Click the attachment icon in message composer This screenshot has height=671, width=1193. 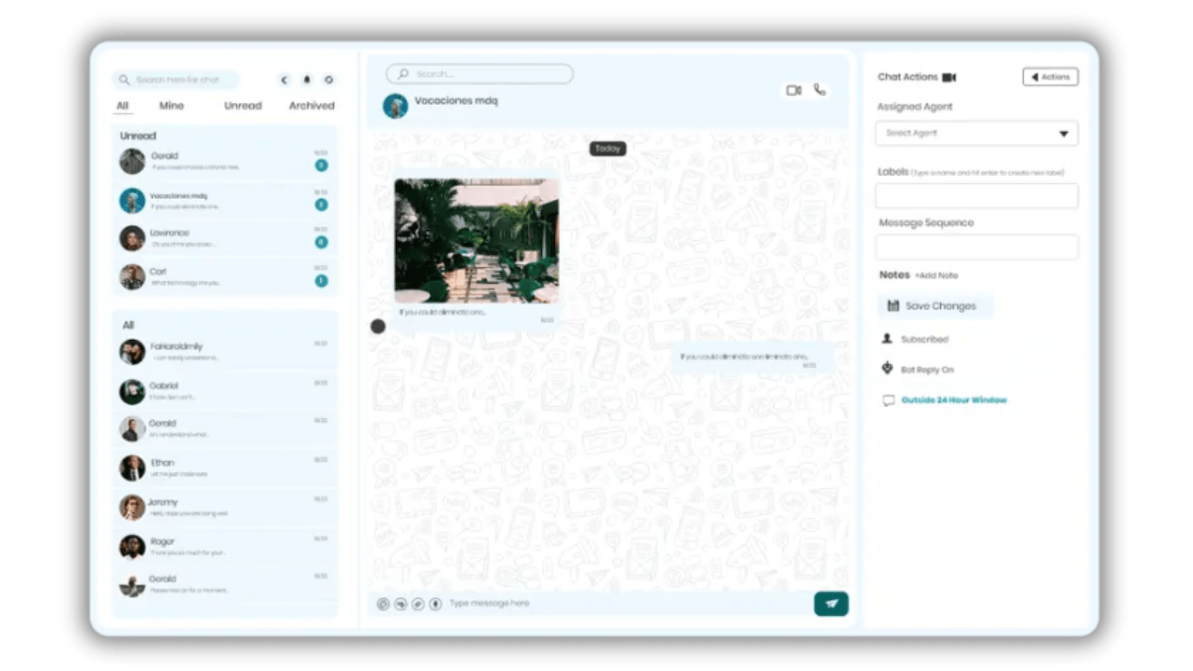[x=418, y=604]
